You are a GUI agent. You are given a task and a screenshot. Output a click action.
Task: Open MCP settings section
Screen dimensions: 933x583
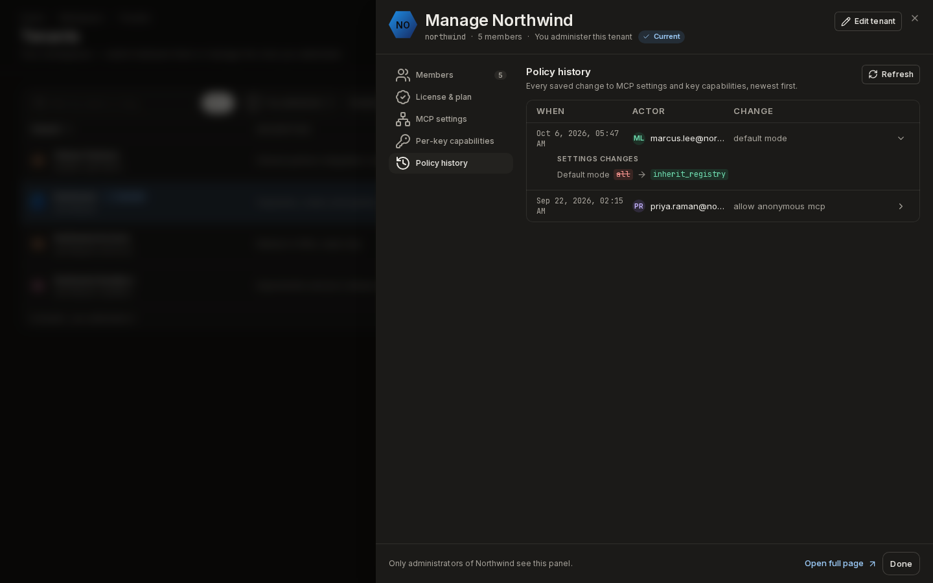point(451,119)
